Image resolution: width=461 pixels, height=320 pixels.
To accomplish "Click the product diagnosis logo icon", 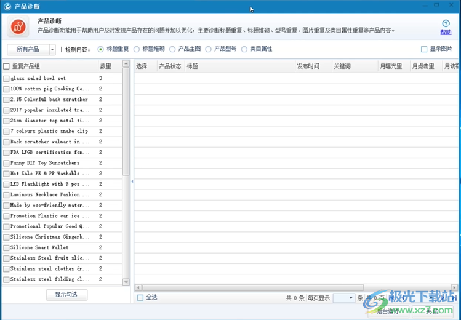I will point(18,26).
